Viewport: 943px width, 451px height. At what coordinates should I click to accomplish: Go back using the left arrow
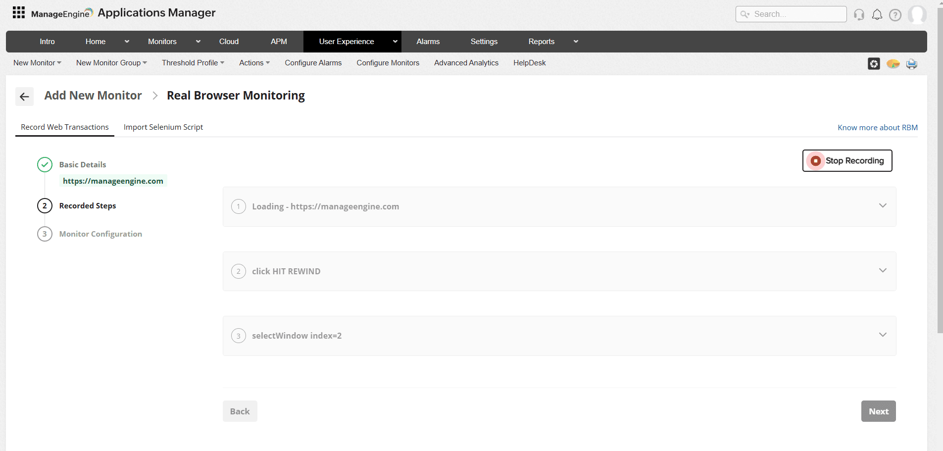pyautogui.click(x=24, y=97)
